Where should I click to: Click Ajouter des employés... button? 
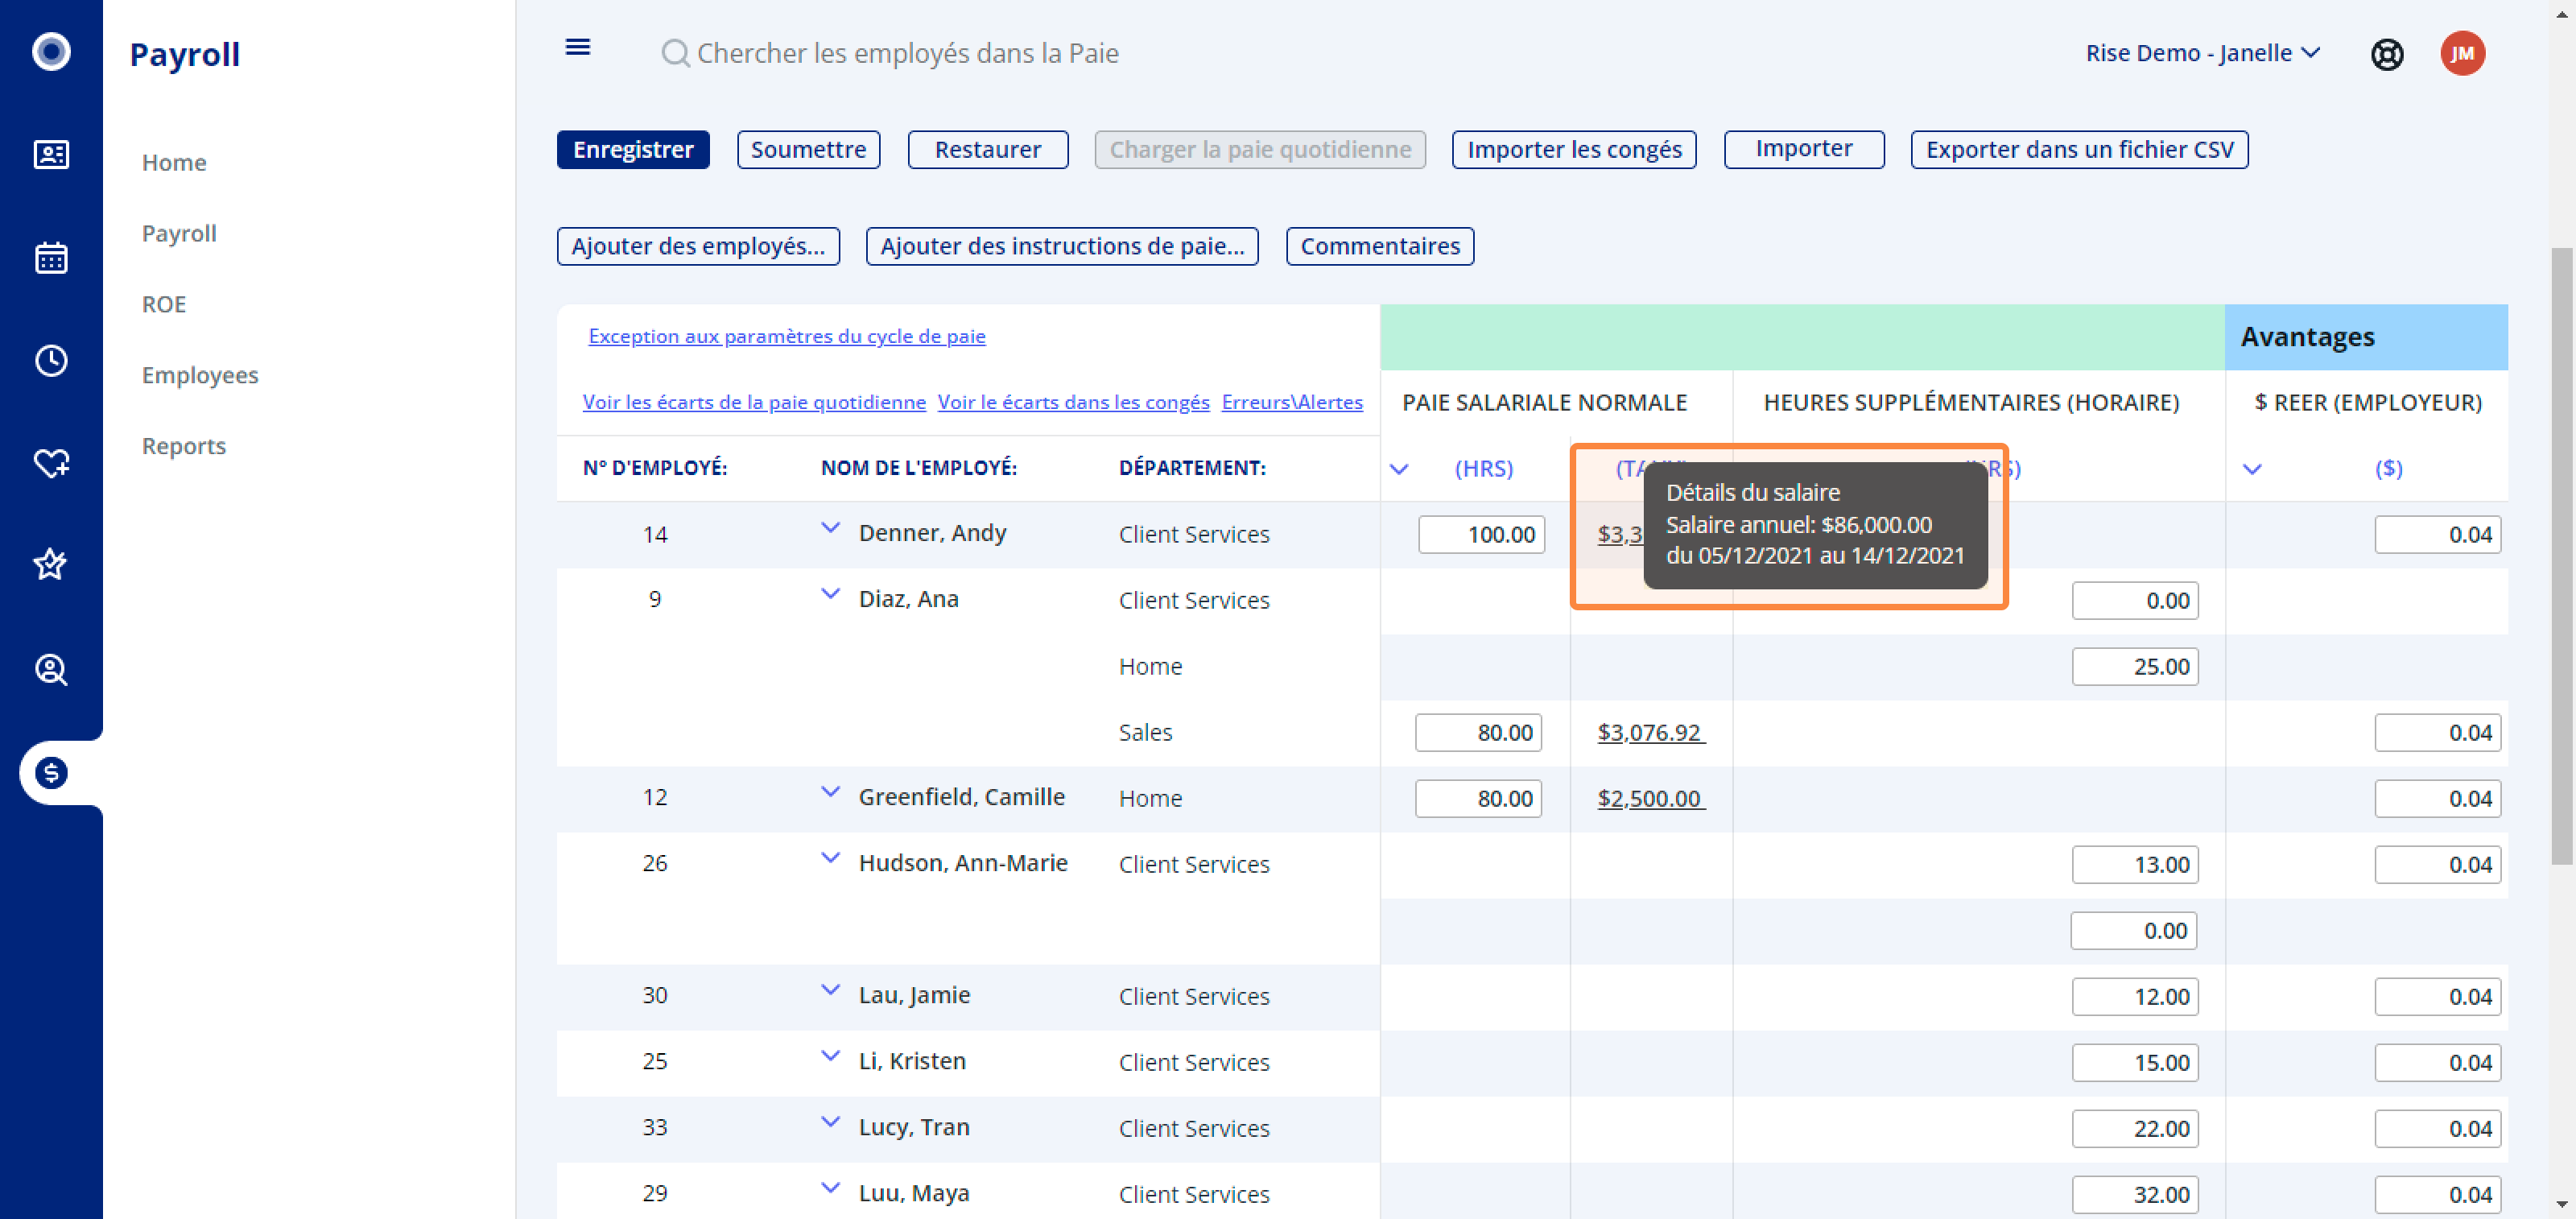click(698, 246)
